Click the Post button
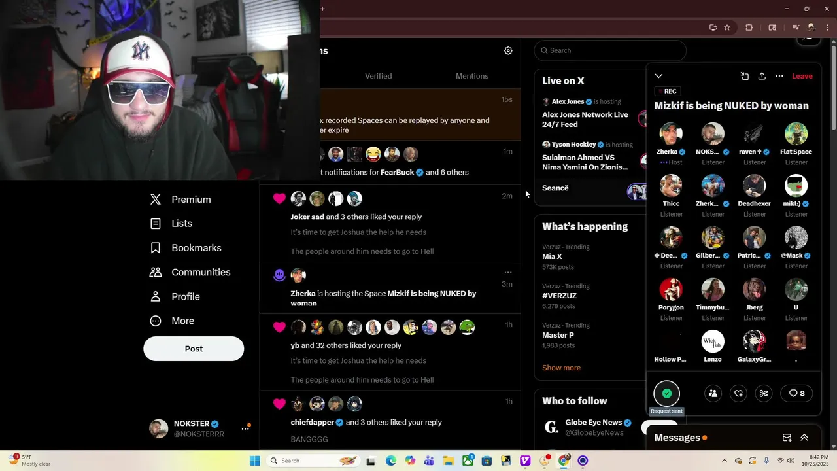 (194, 349)
